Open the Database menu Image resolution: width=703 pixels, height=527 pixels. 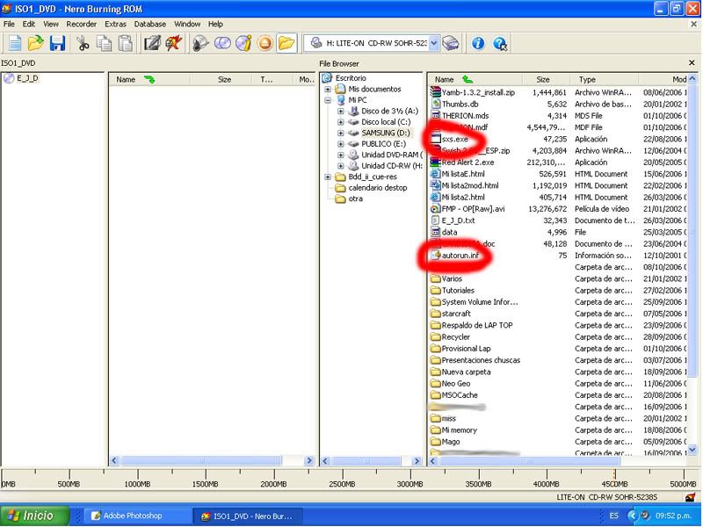(x=149, y=25)
